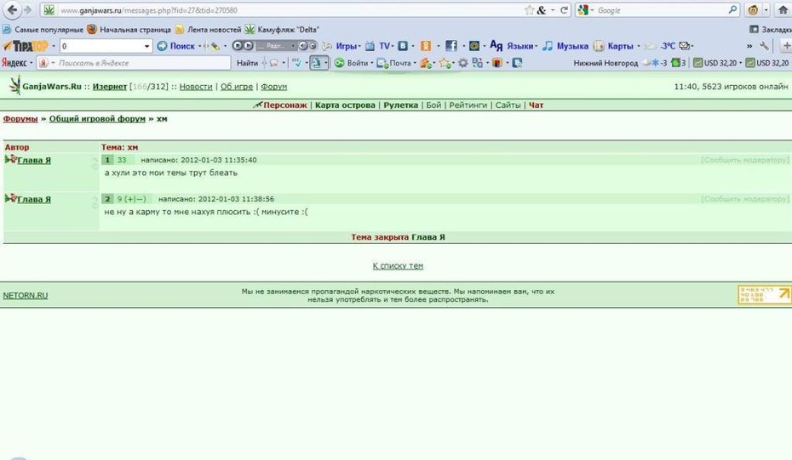Expand hidden toolbar items chevron
The height and width of the screenshot is (460, 792).
749,46
